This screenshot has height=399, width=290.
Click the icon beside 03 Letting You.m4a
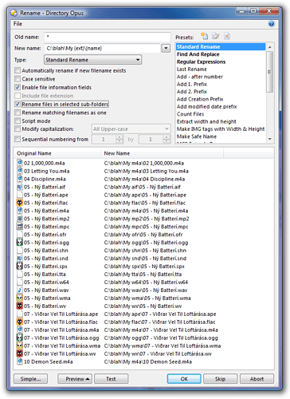click(x=20, y=171)
